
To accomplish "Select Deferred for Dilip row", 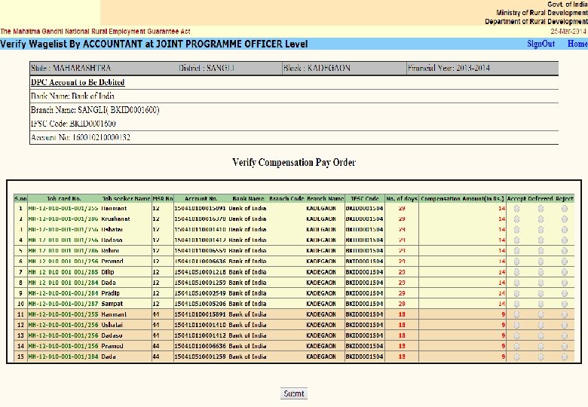I will point(541,272).
